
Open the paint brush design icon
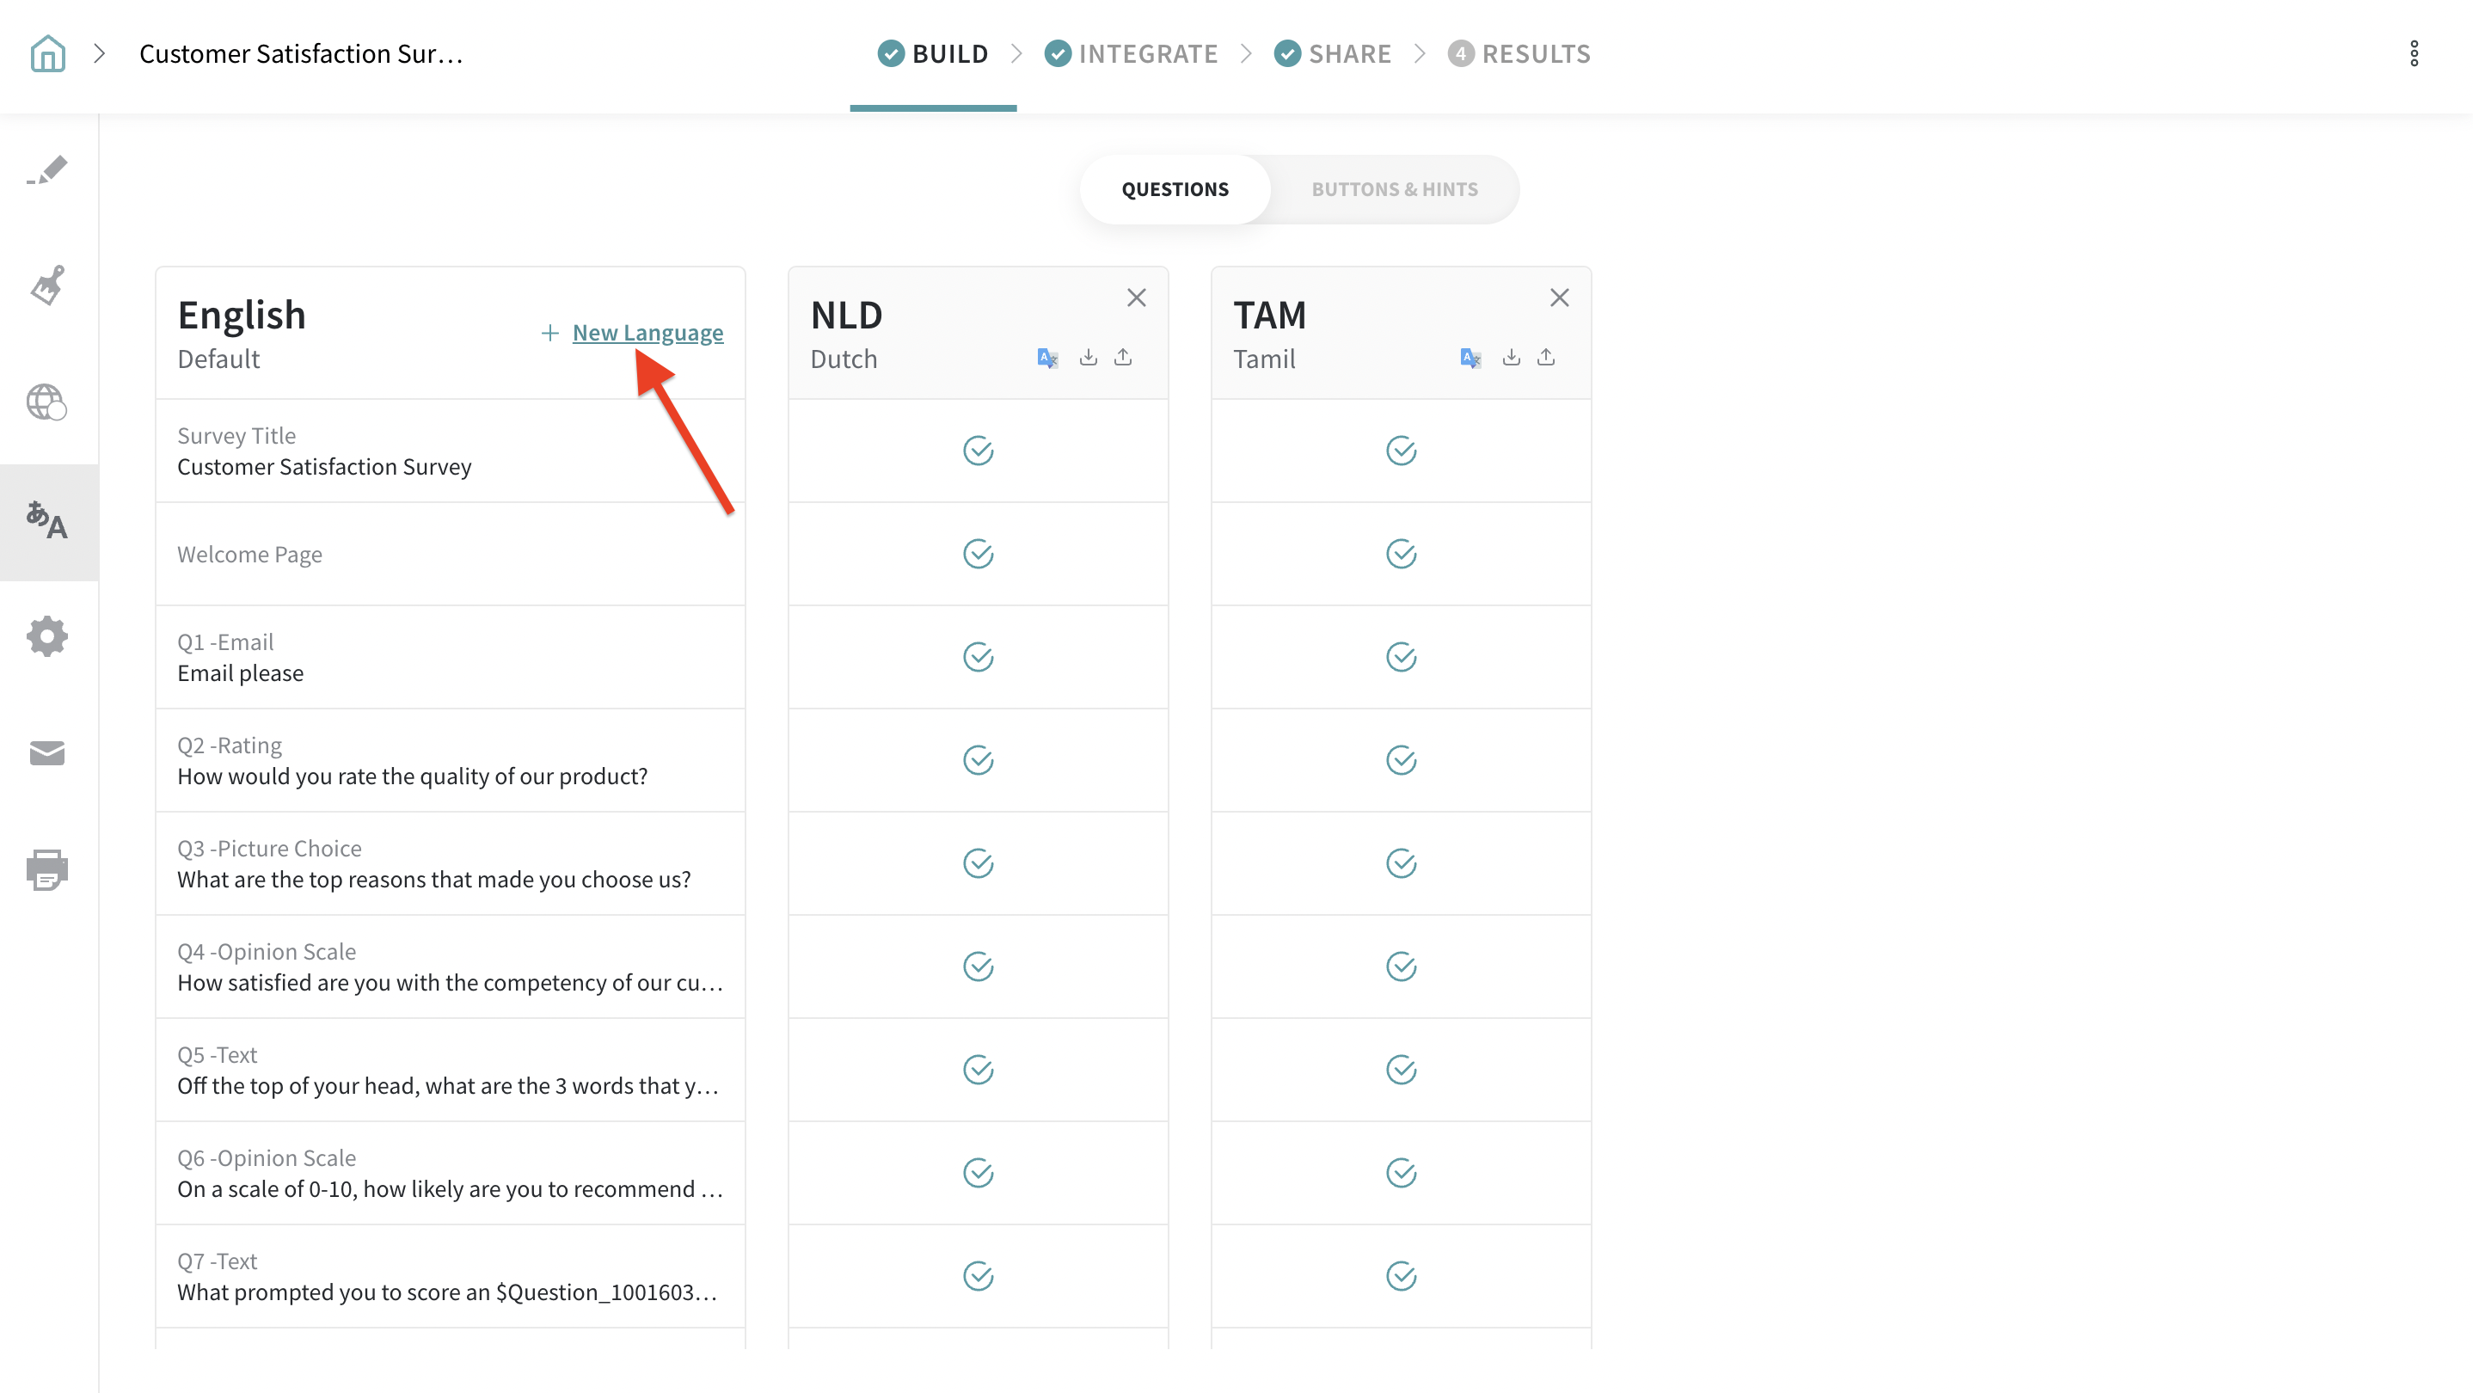(47, 285)
